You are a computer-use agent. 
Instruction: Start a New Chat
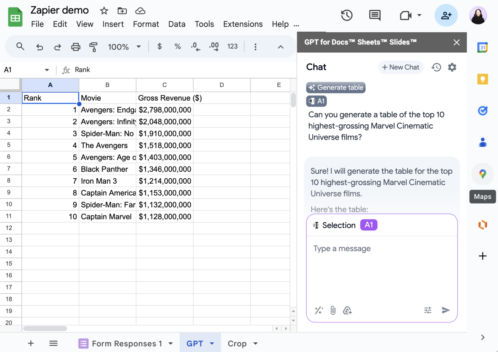tap(401, 67)
